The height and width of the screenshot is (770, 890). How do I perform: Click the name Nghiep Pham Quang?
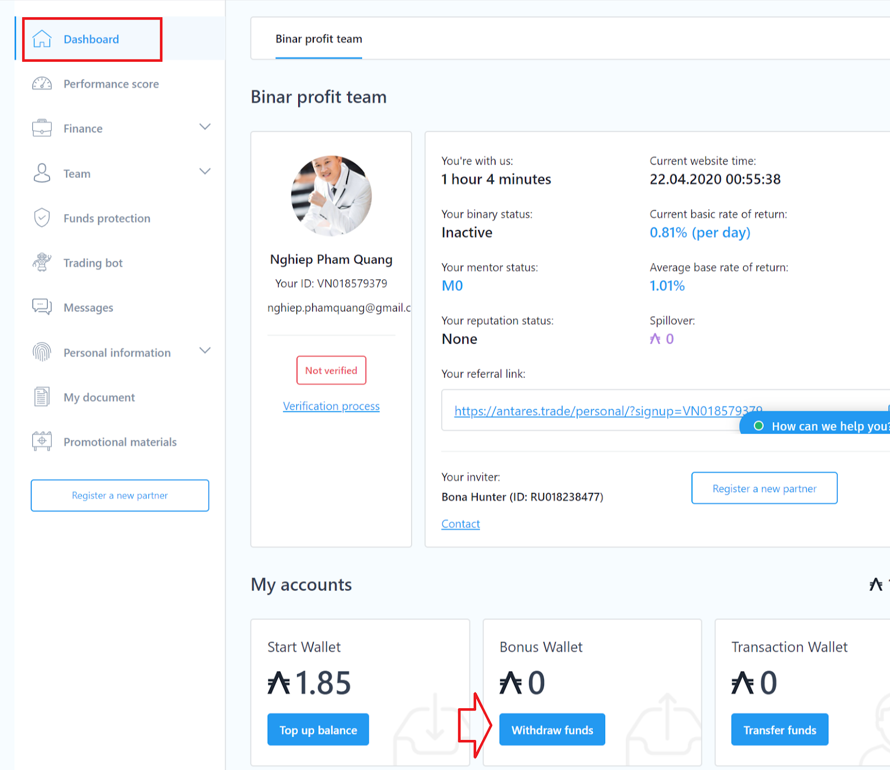[x=332, y=260]
